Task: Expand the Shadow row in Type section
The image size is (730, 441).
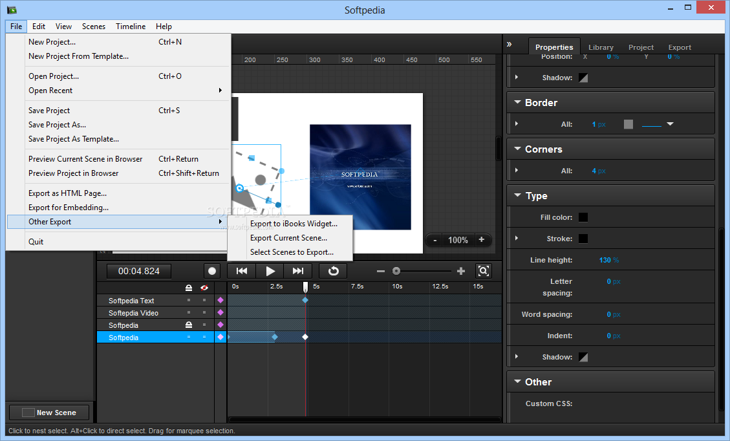Action: click(517, 357)
